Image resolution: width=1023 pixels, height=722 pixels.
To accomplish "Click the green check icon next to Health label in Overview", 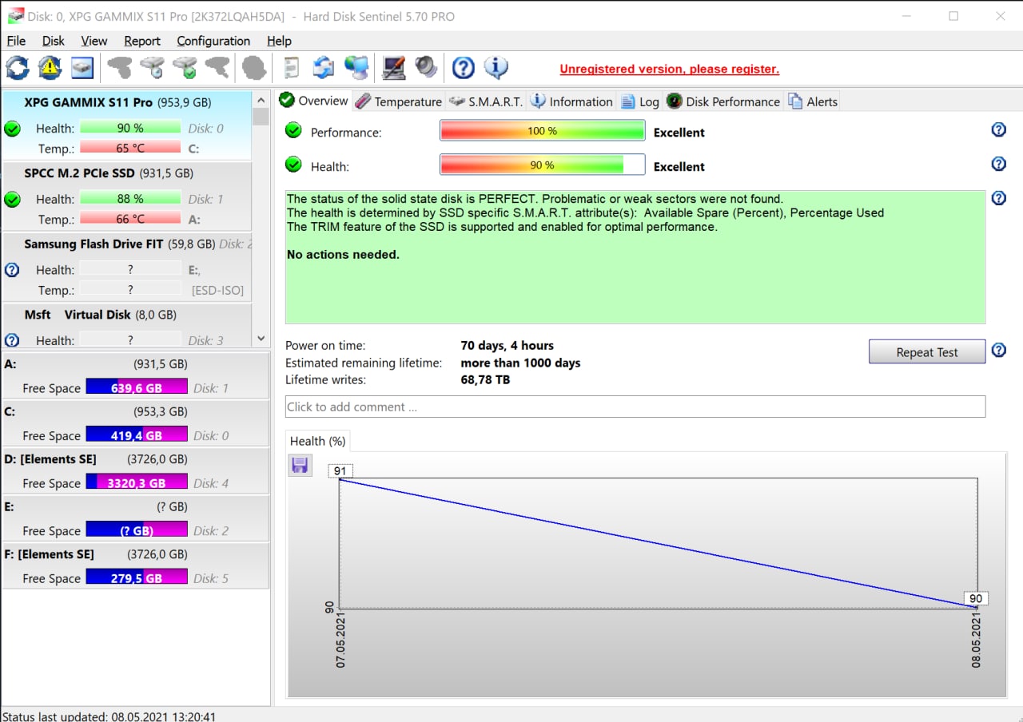I will (x=293, y=165).
